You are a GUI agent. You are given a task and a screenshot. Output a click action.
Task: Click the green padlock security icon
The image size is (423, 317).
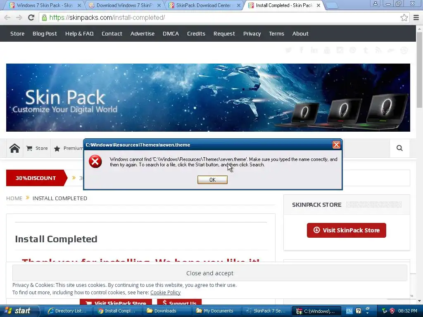coord(44,17)
